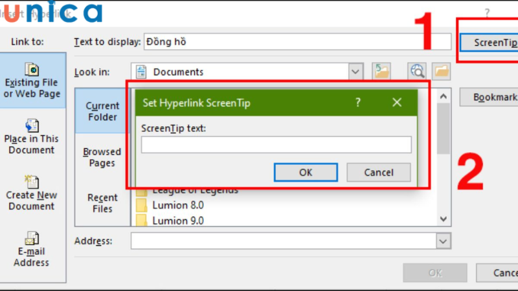Click into the Address input field

[x=284, y=241]
